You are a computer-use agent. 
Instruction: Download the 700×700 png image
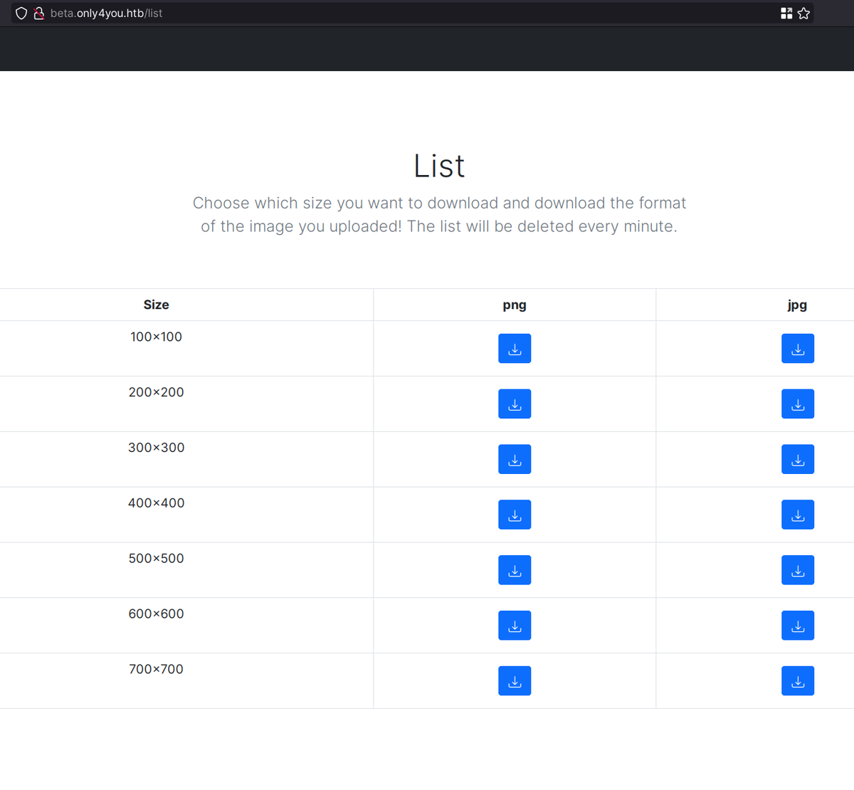515,681
